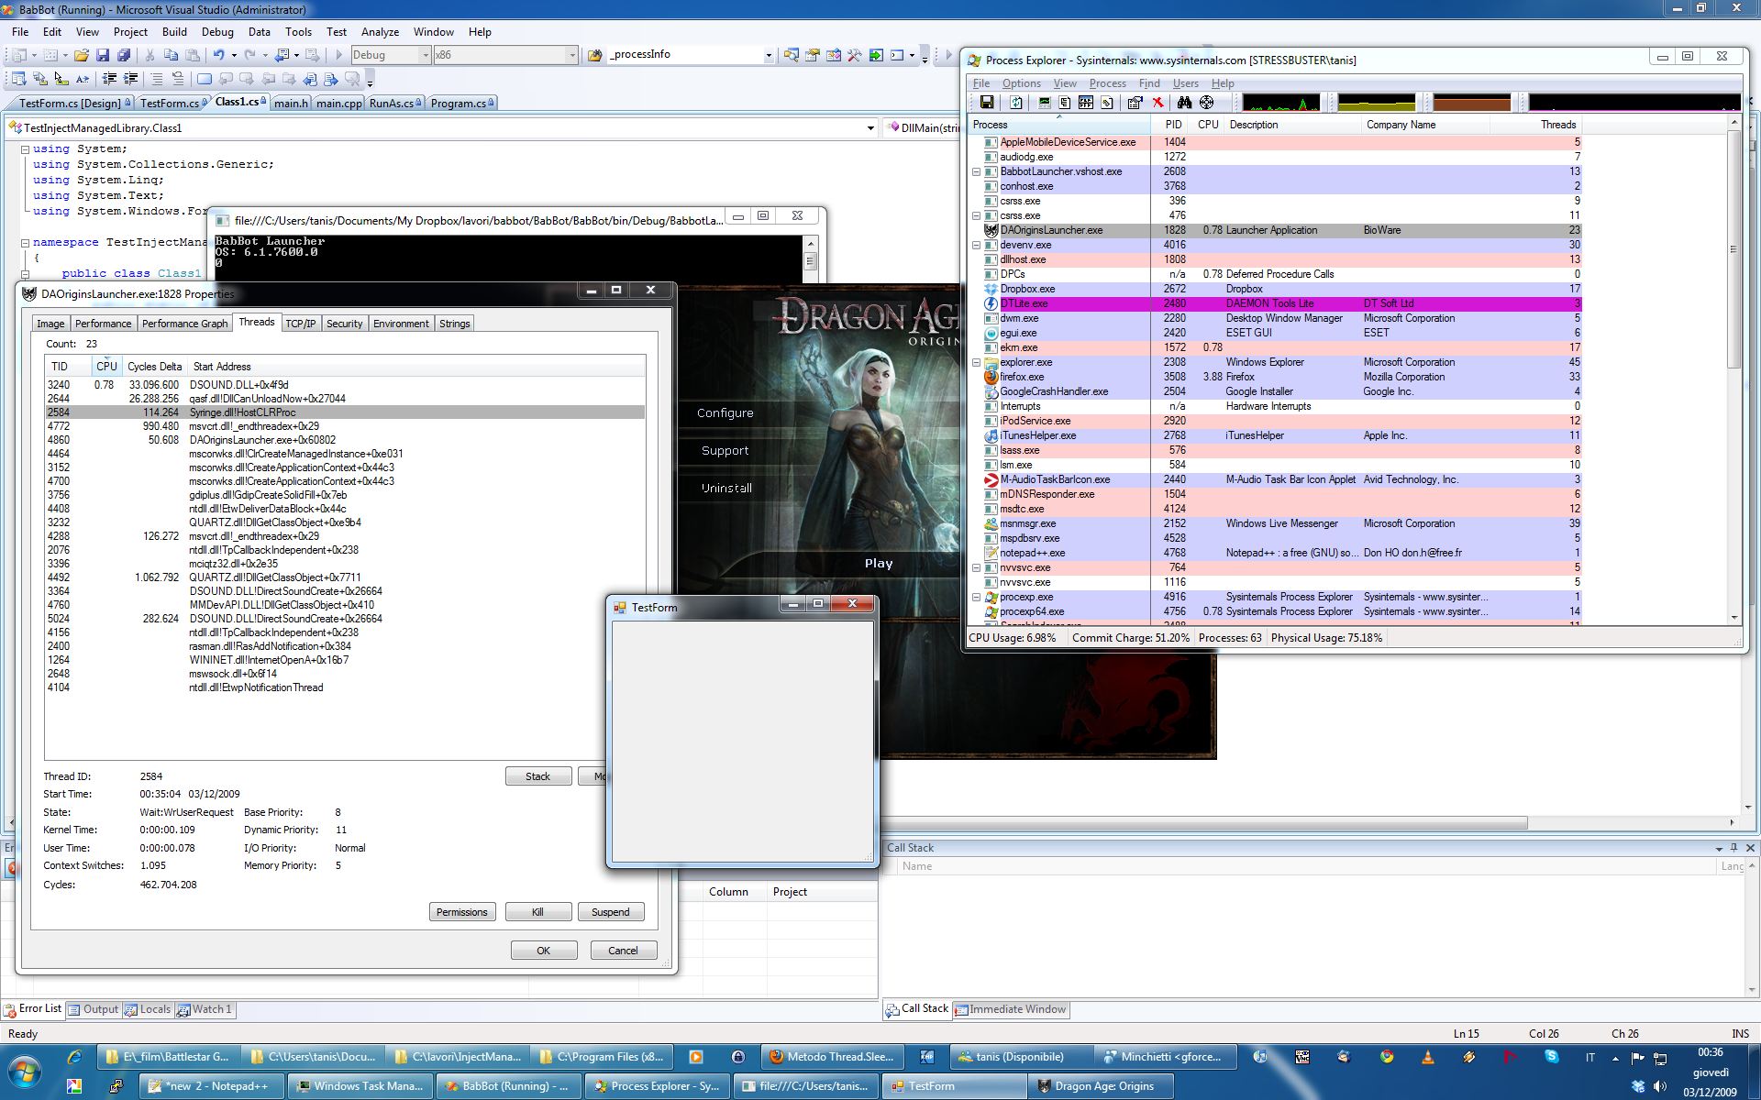Collapse using directives code region

(x=25, y=148)
